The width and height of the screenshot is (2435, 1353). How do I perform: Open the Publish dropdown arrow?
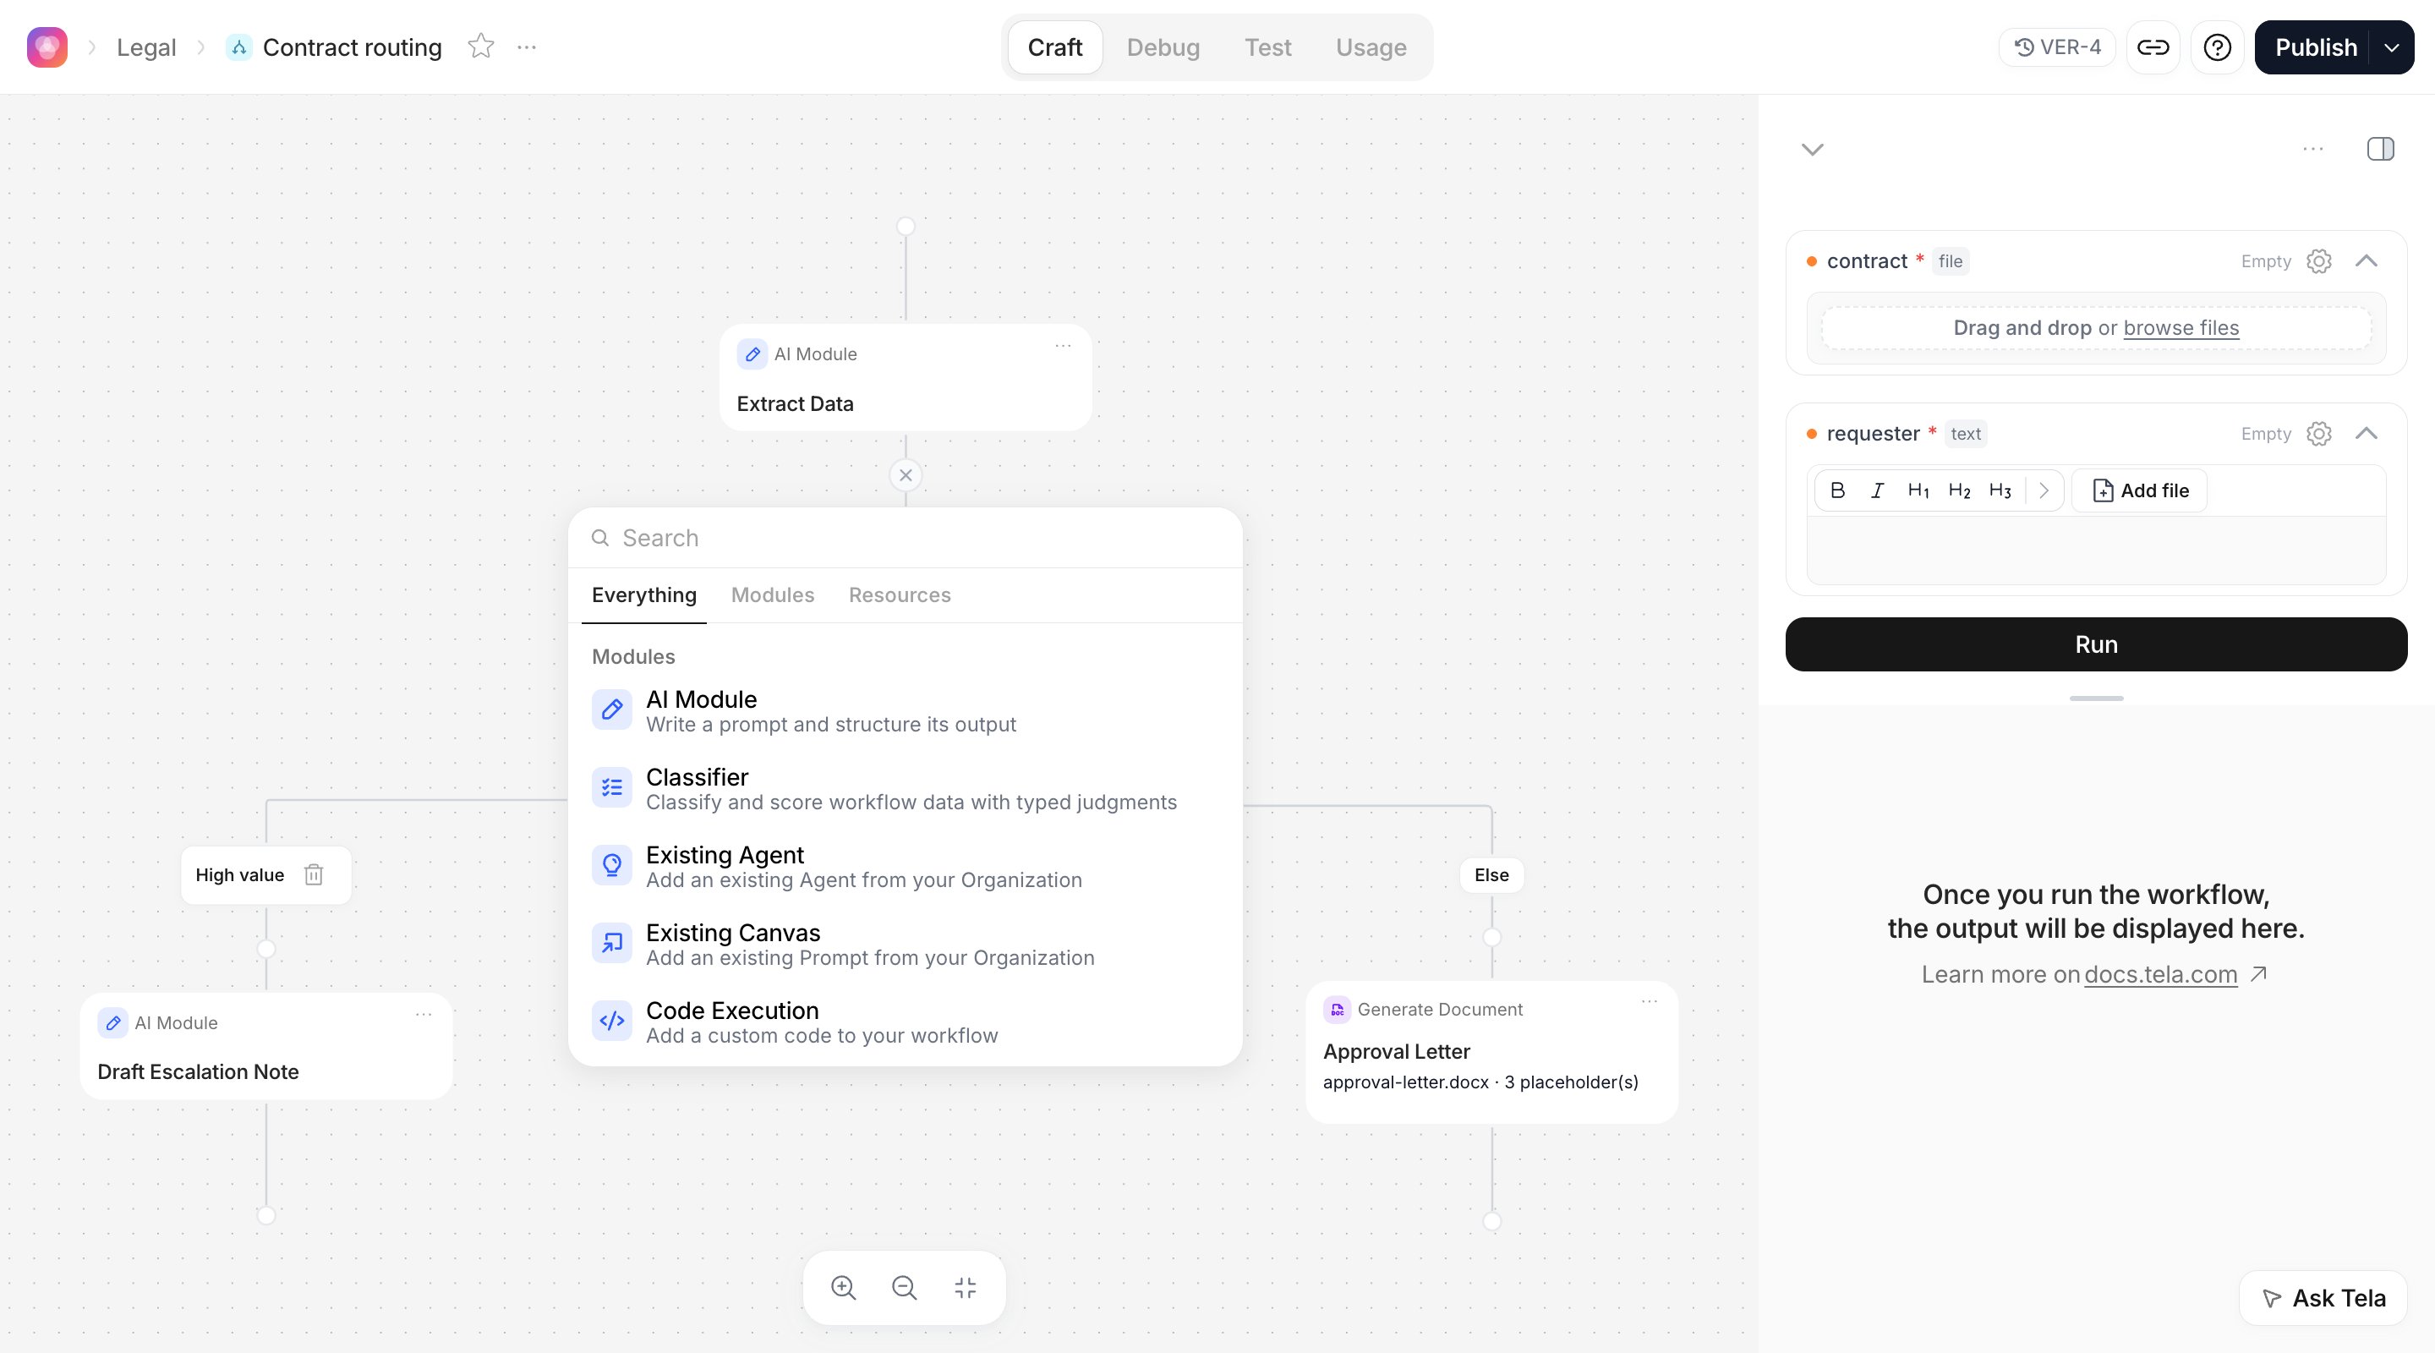click(2392, 47)
